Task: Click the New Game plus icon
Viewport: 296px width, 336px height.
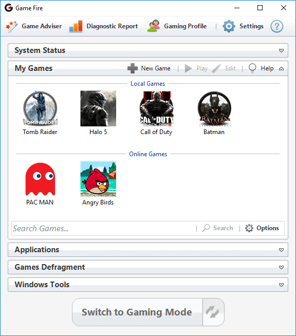Action: point(133,68)
